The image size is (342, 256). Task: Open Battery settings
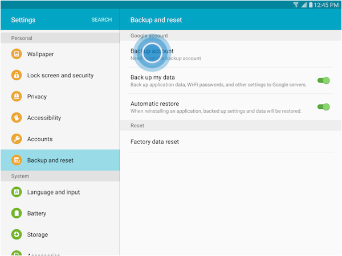(60, 213)
